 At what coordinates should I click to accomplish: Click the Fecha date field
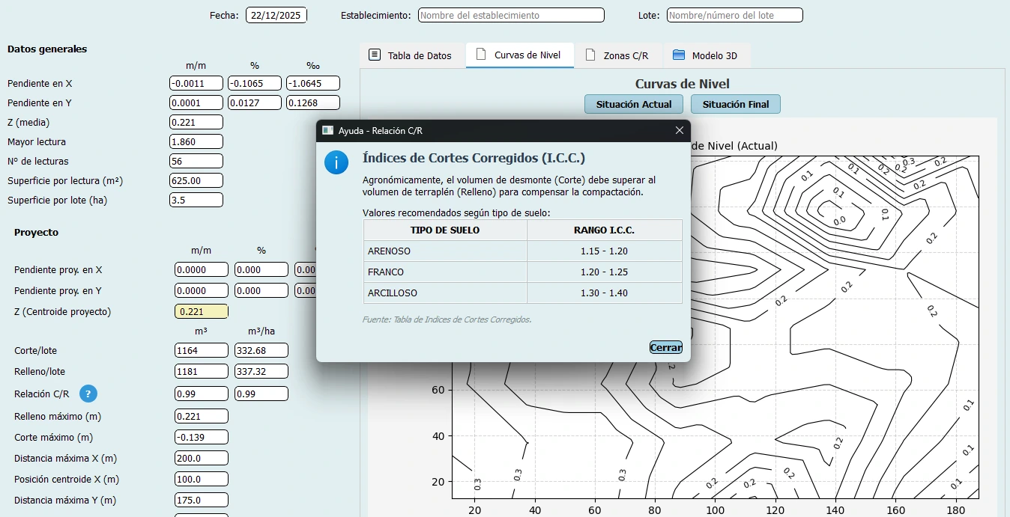point(276,15)
